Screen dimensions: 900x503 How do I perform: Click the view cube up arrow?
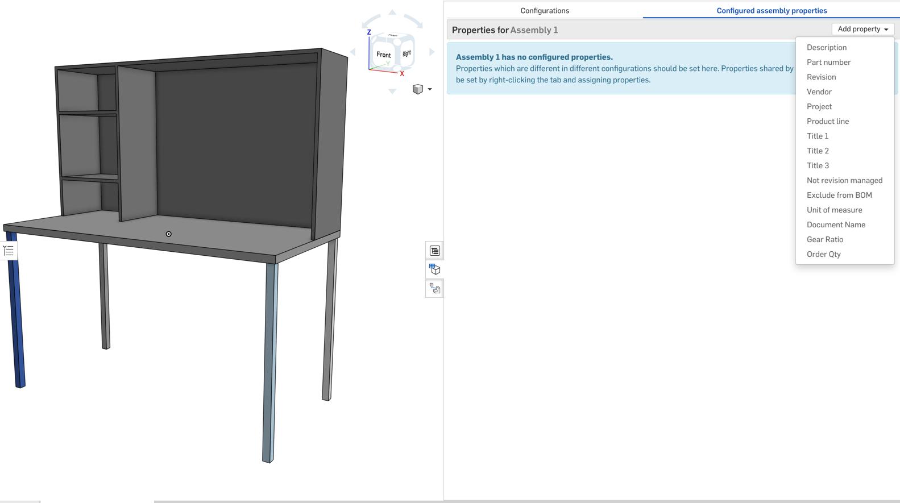(392, 13)
